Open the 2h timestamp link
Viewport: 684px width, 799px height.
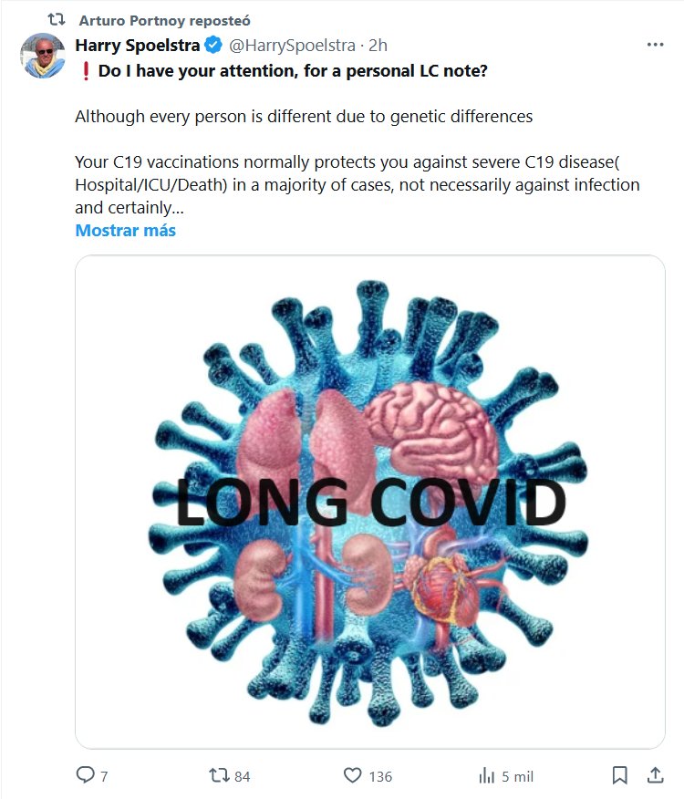click(x=378, y=45)
